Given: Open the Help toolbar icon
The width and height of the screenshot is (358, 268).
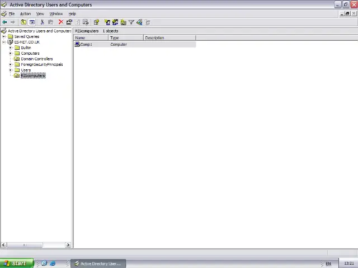Looking at the screenshot, I should click(x=96, y=22).
